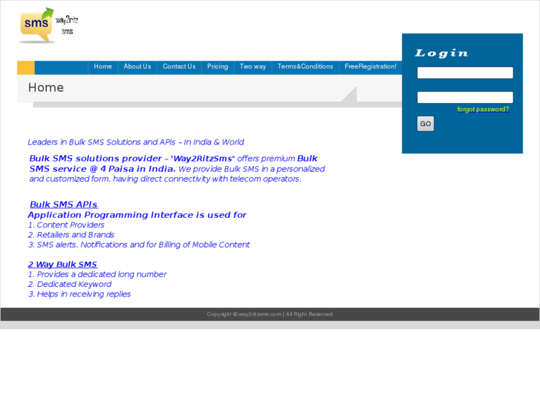View the Pricing page
The width and height of the screenshot is (540, 404).
[x=218, y=67]
